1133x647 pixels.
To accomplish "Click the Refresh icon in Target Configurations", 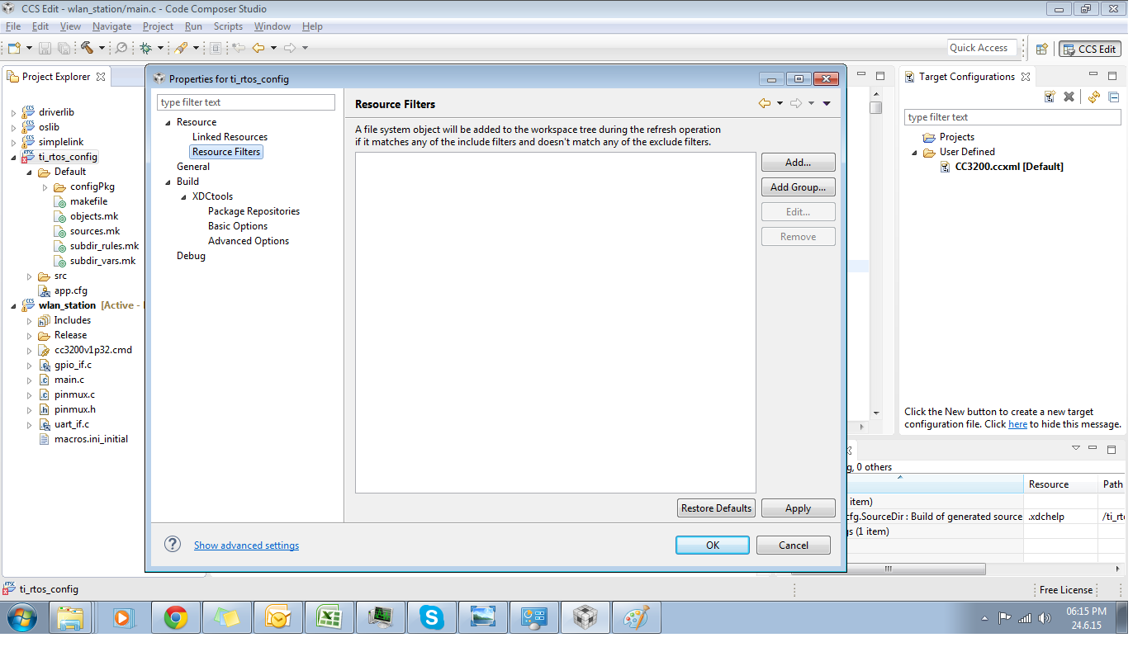I will [1094, 97].
